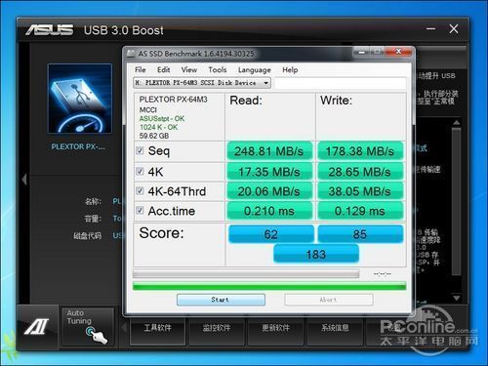Viewport: 488px width, 366px height.
Task: Click the left arrow beside 工具软件 tab
Action: pyautogui.click(x=124, y=327)
